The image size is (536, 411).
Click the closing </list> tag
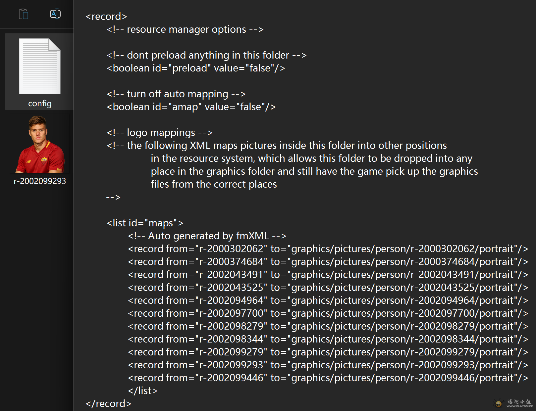[x=143, y=390]
